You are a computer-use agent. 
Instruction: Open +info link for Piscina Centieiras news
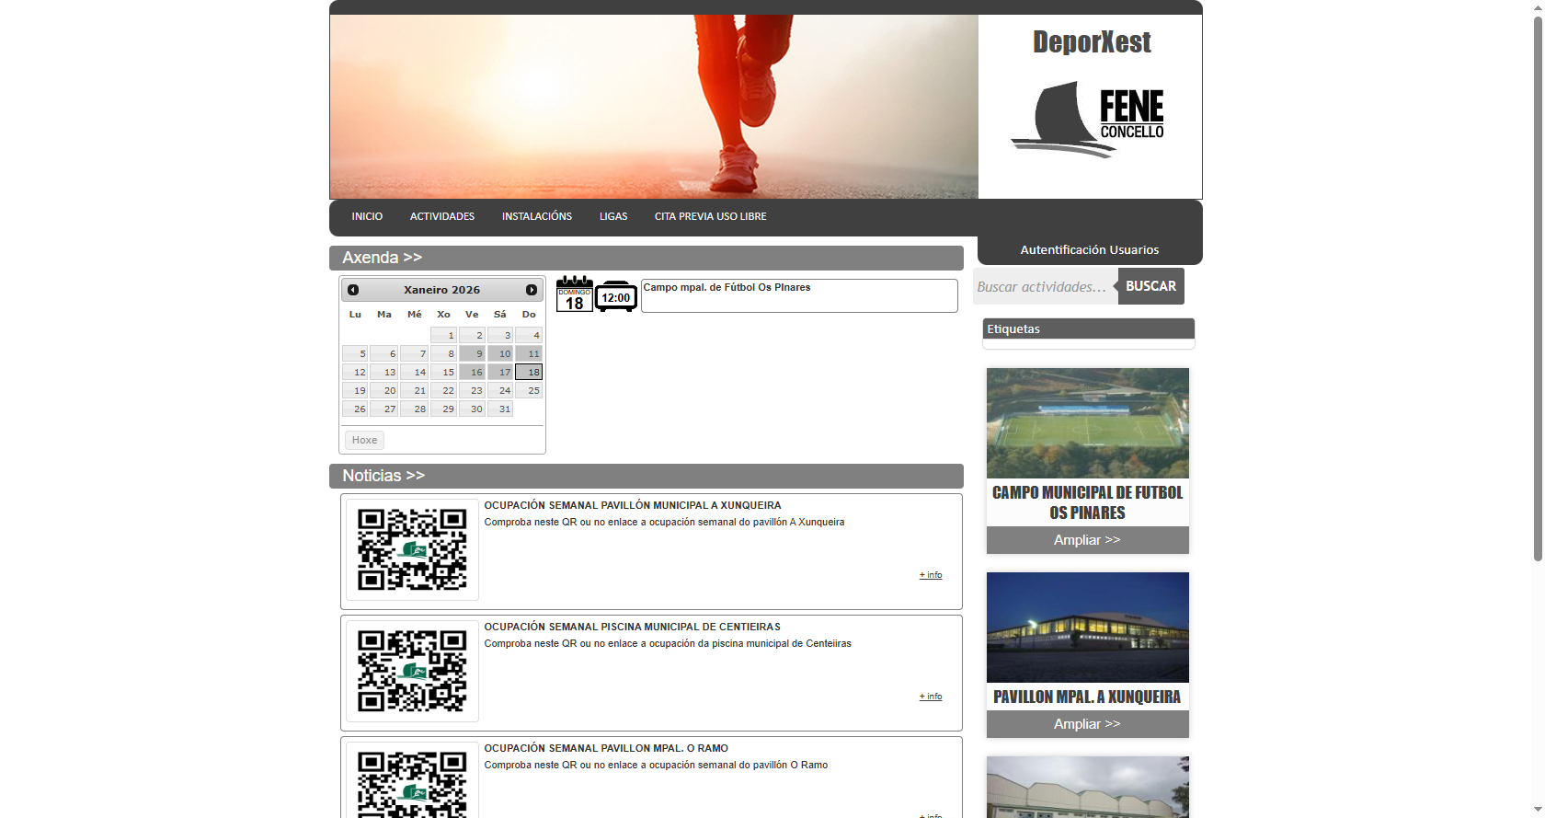(x=931, y=697)
